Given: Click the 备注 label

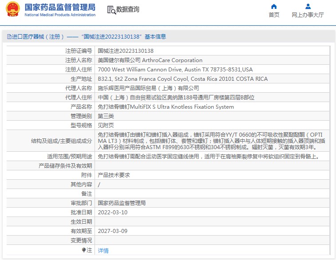Looking at the screenshot, I should (87, 194).
